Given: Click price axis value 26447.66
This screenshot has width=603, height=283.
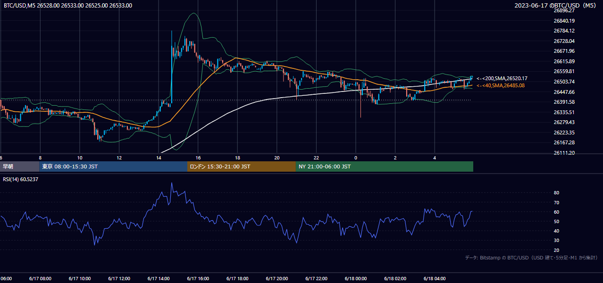Looking at the screenshot, I should coord(564,92).
